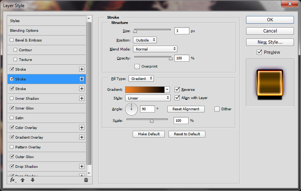Image resolution: width=301 pixels, height=191 pixels.
Task: Open the Fill Type dropdown
Action: pos(141,78)
